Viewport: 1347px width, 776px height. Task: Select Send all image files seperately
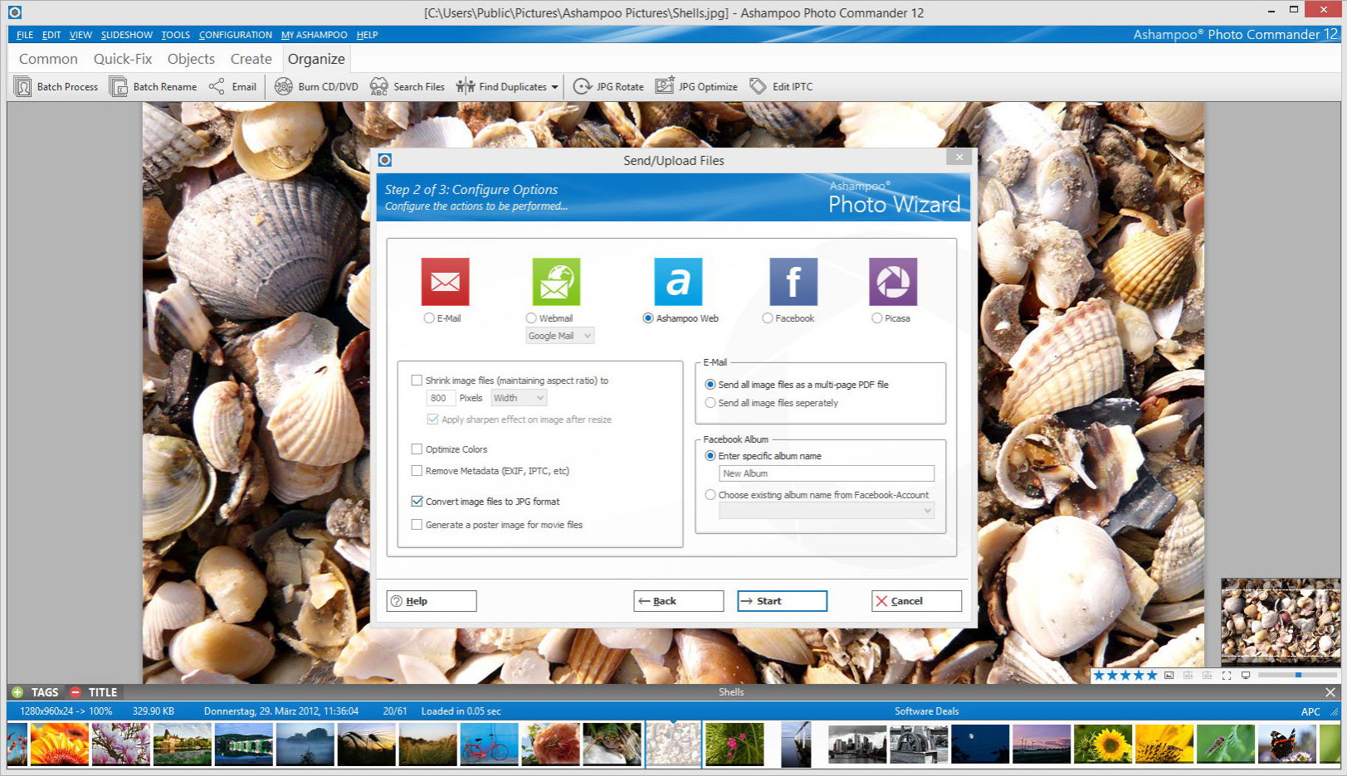710,403
